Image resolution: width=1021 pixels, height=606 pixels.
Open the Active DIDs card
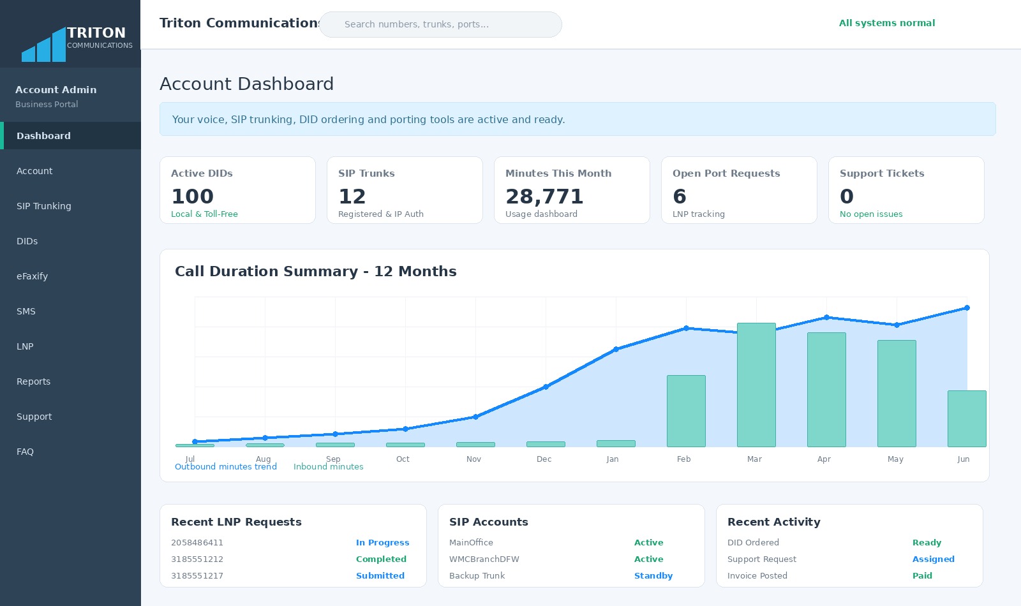(237, 190)
